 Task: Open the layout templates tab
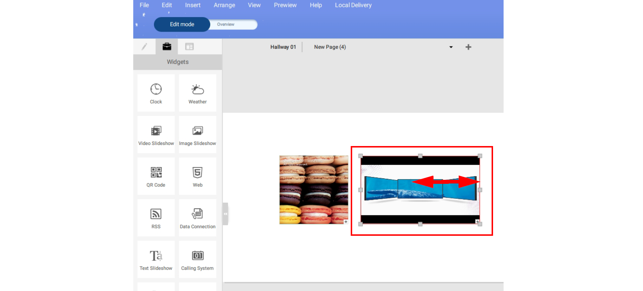(x=189, y=47)
